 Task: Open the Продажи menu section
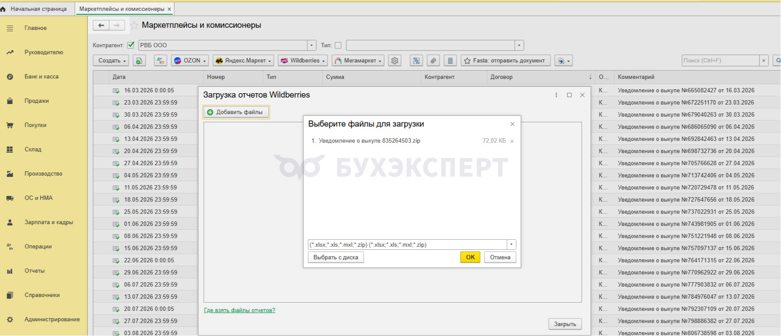[x=36, y=101]
